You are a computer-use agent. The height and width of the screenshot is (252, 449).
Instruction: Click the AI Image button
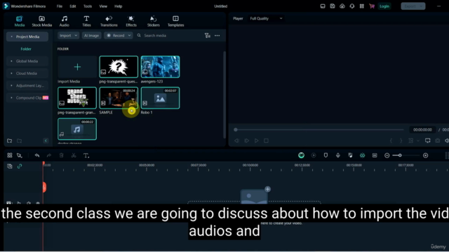tap(91, 36)
